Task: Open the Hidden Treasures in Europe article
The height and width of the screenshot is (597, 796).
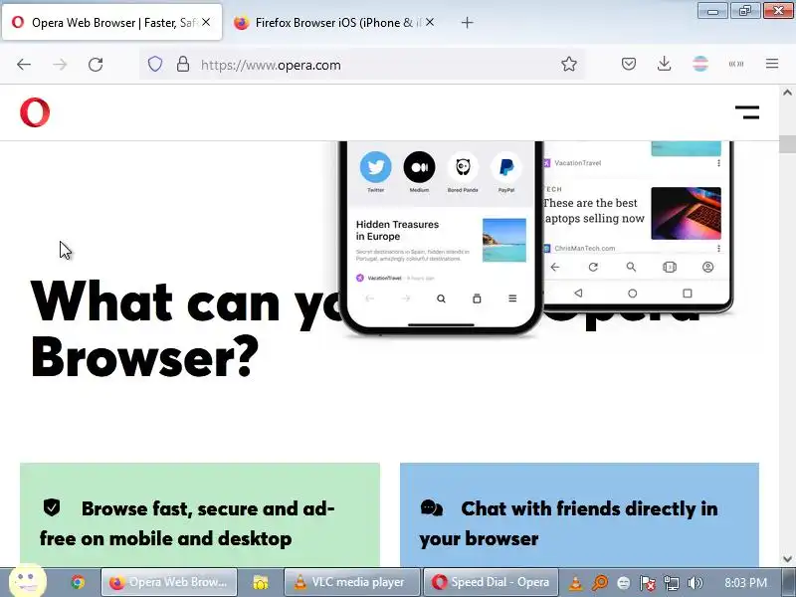Action: [397, 231]
